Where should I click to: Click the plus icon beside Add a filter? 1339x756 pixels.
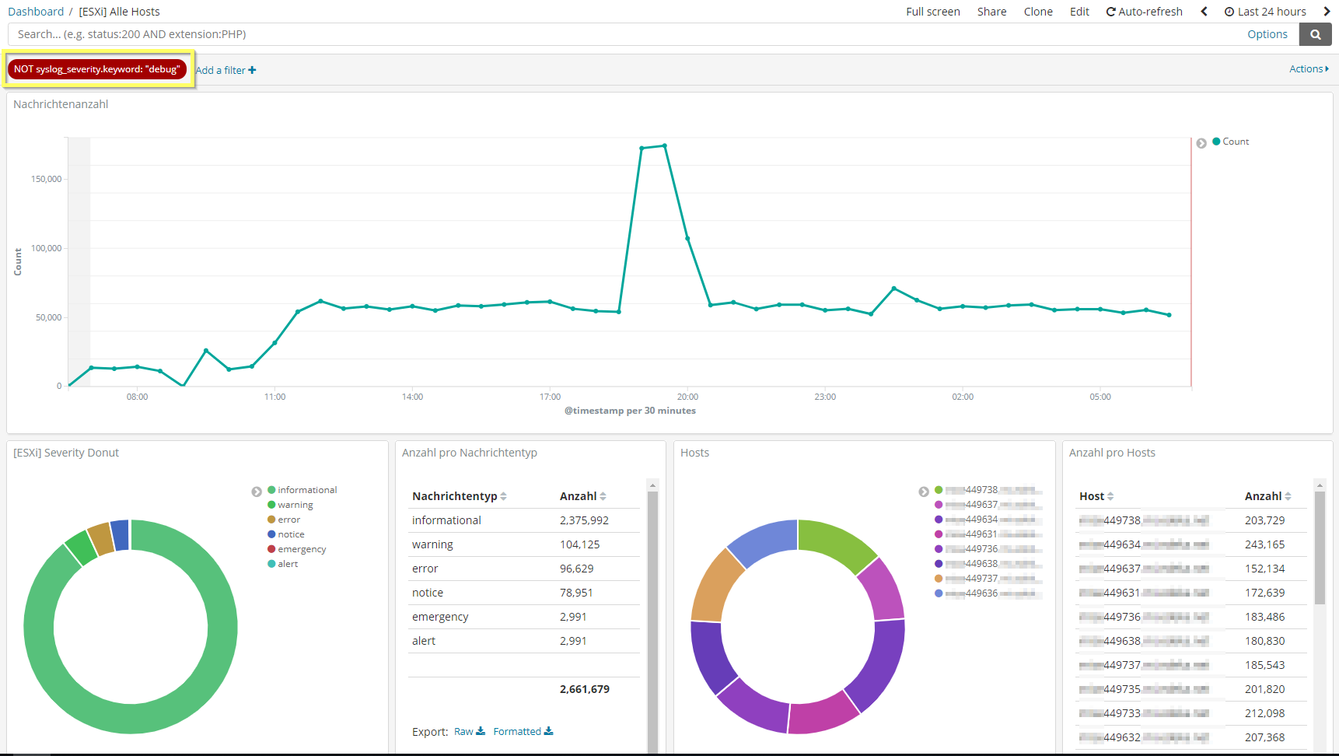click(252, 70)
